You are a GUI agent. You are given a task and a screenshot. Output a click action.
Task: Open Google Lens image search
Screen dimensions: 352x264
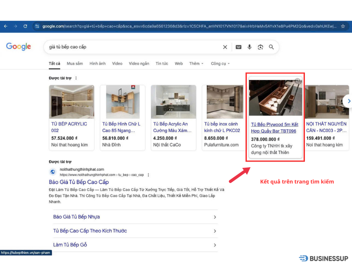coord(260,47)
